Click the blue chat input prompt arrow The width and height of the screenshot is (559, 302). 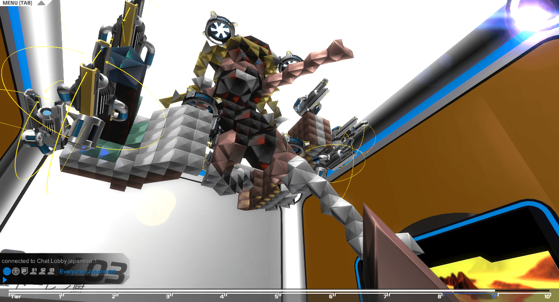point(5,280)
